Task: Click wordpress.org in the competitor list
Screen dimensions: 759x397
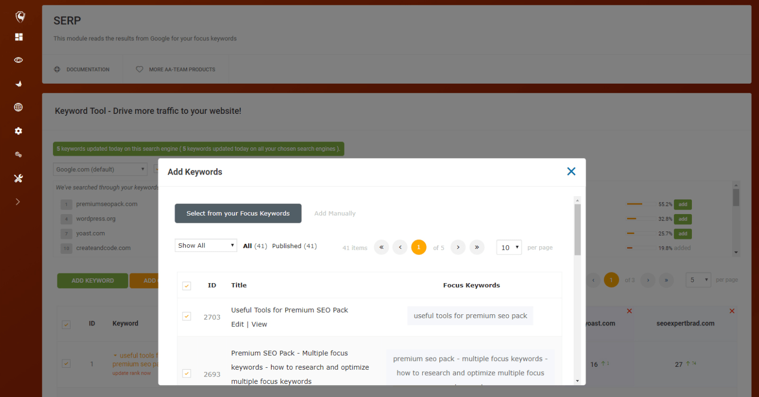Action: pos(96,218)
